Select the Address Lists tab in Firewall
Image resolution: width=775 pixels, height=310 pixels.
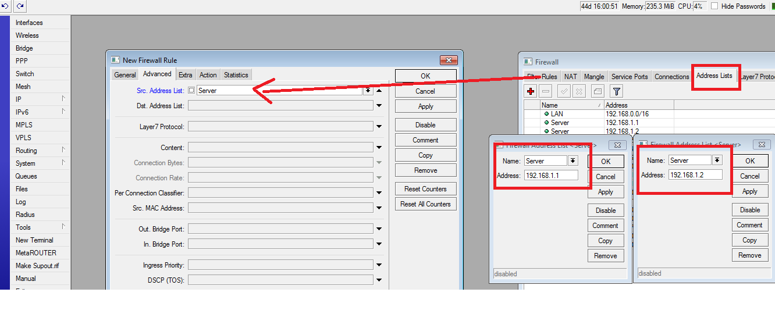tap(714, 76)
